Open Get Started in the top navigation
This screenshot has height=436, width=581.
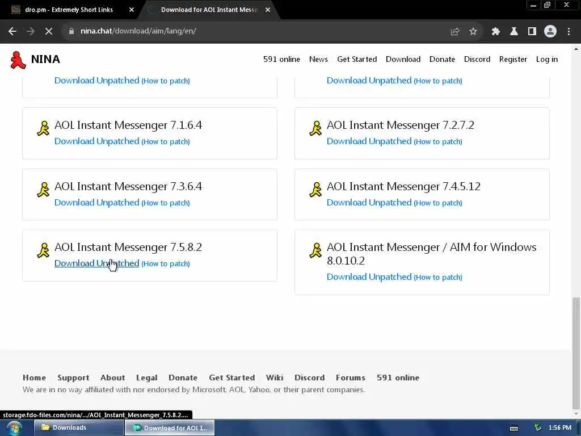coord(357,59)
